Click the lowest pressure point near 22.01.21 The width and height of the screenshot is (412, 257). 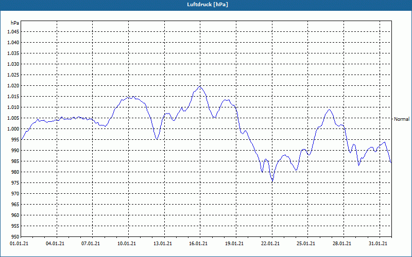[x=272, y=181]
